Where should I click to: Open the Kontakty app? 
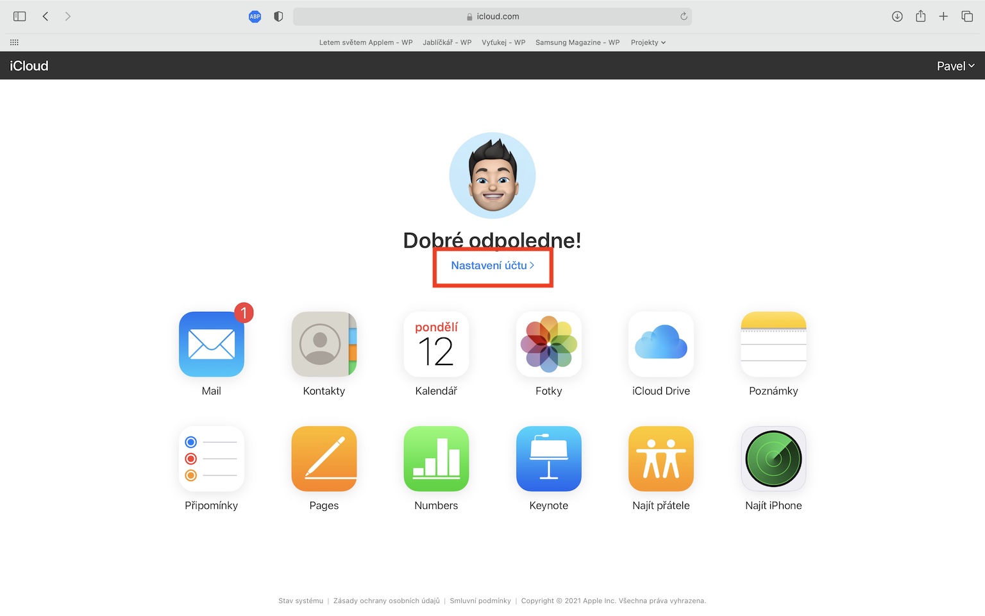324,344
